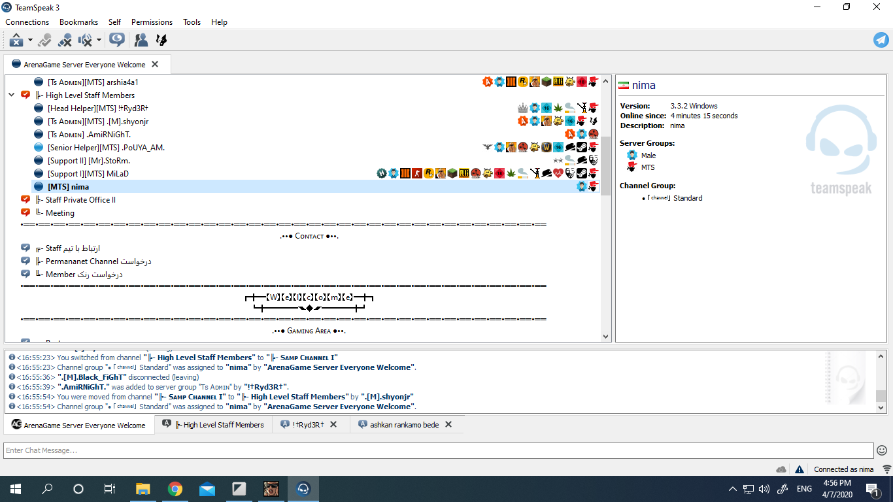Open dropdown arrow beside mute speakers icon

point(99,41)
